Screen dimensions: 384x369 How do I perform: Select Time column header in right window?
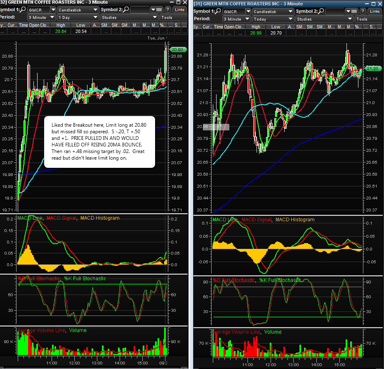click(219, 27)
